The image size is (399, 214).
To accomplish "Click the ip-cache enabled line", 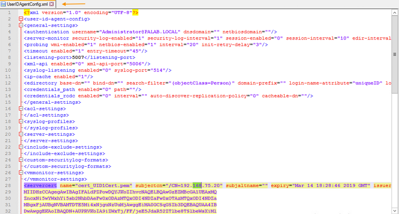I will pyautogui.click(x=58, y=77).
